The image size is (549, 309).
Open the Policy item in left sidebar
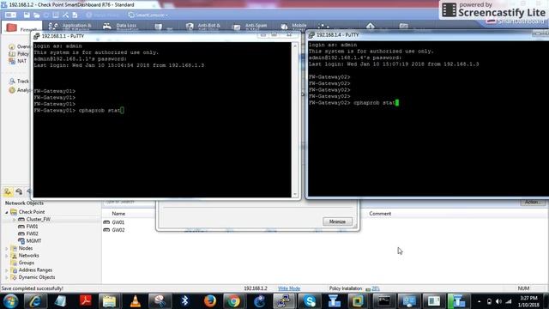point(20,54)
